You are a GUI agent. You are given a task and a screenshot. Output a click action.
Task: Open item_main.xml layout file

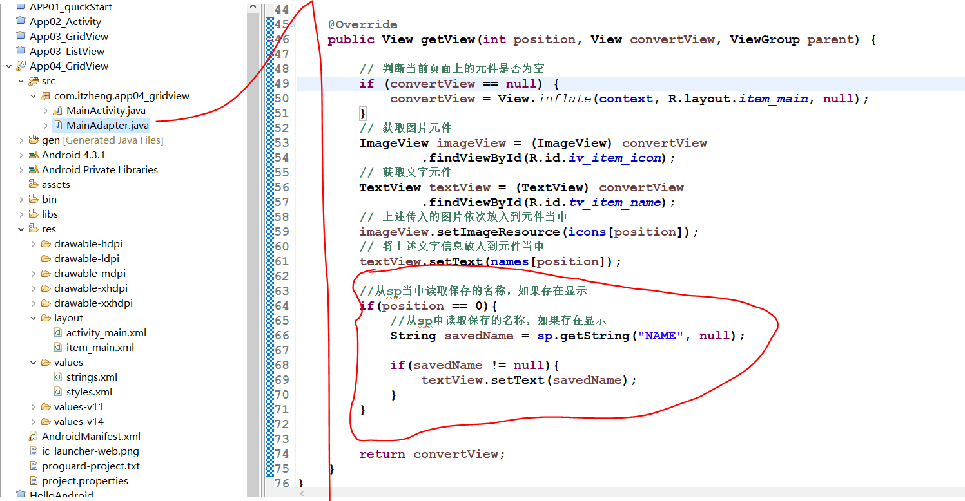click(x=100, y=348)
